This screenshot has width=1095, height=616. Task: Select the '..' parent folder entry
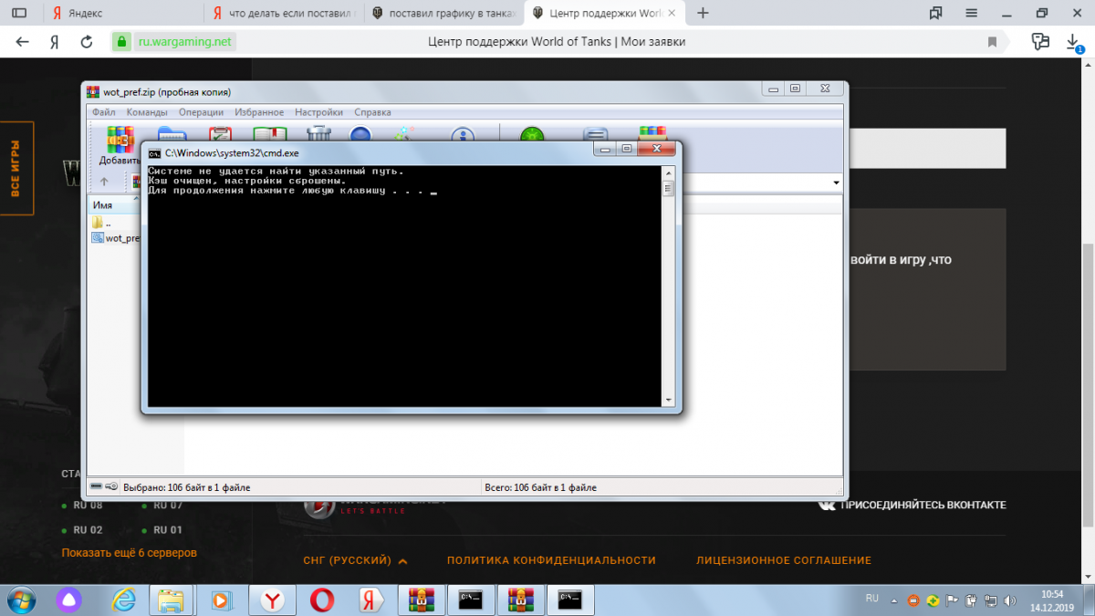pos(107,222)
